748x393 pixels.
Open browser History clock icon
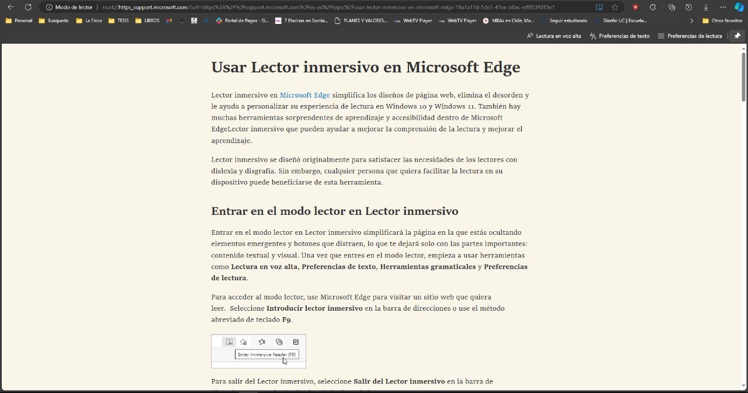[x=688, y=7]
